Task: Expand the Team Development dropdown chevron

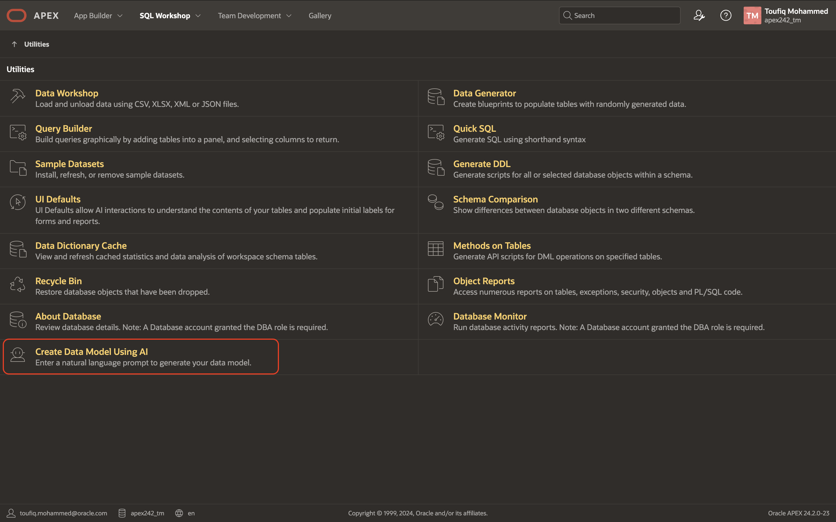Action: click(x=289, y=16)
